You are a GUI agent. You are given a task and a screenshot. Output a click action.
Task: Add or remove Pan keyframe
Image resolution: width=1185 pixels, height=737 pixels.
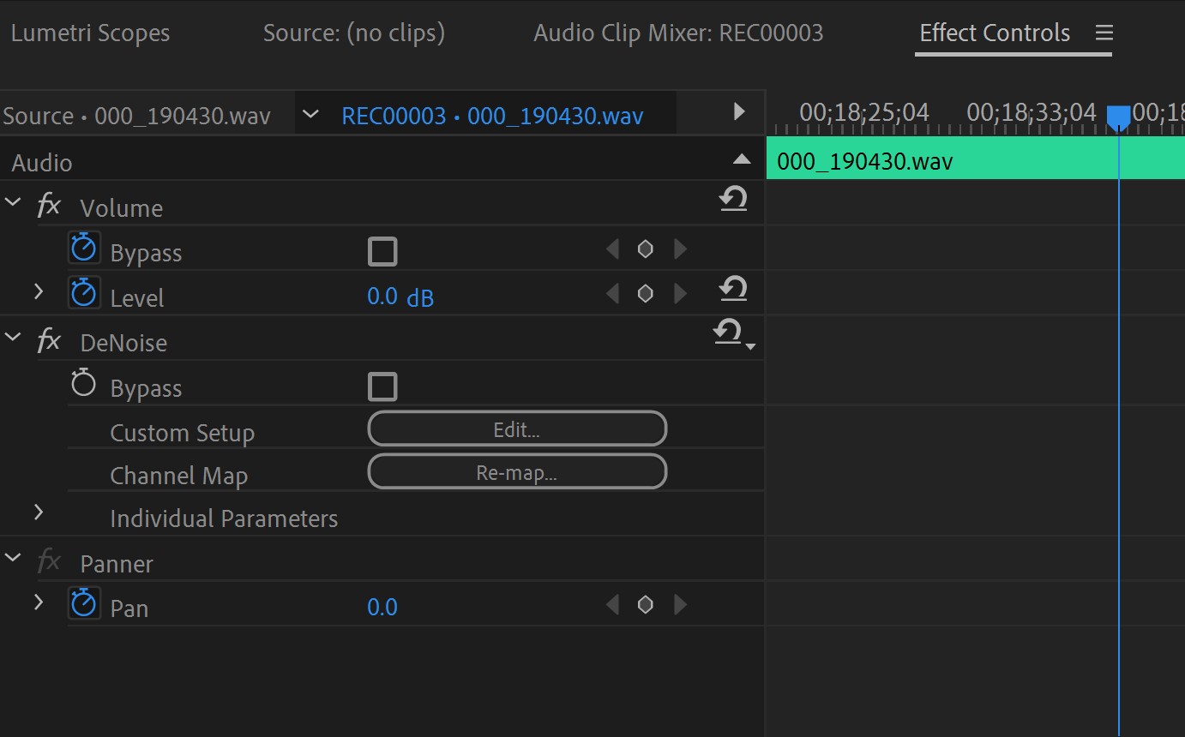click(646, 605)
